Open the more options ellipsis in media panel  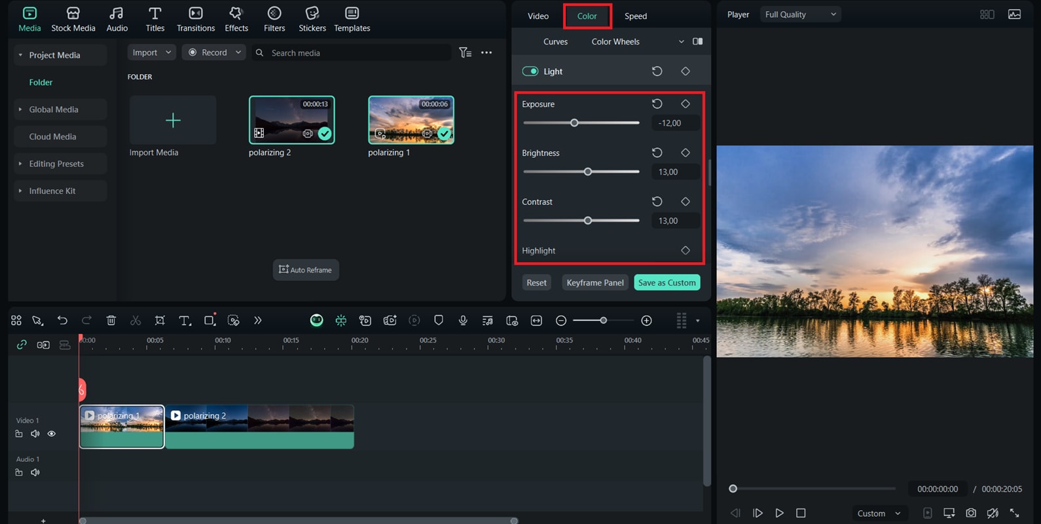[486, 52]
